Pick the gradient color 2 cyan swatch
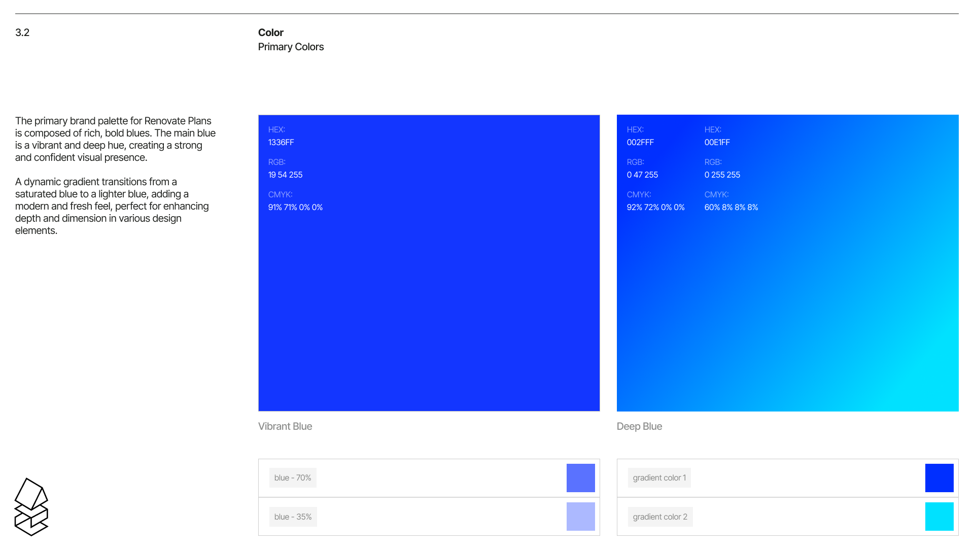The image size is (974, 548). 939,517
